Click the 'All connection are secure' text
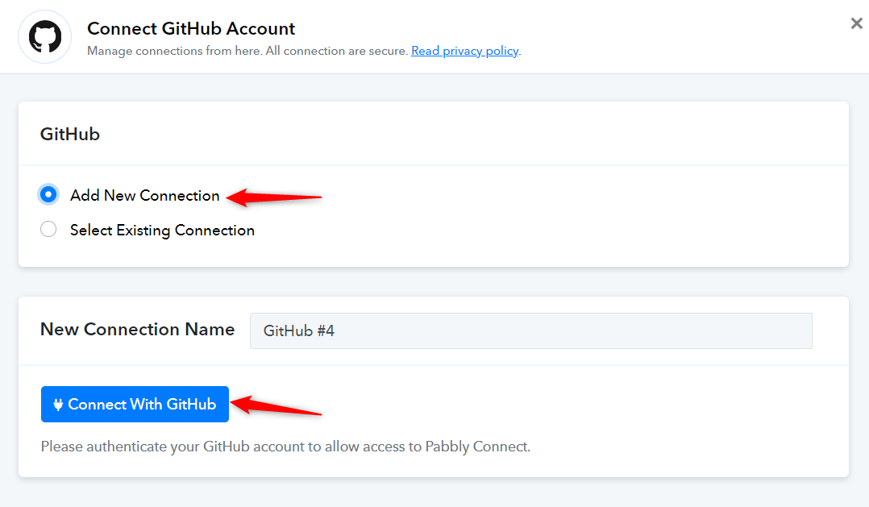 (336, 51)
